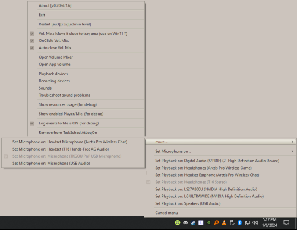Viewport: 297px width, 230px height.
Task: Toggle Vol. Mix. move close to tray checkbox
Action: [x=32, y=34]
